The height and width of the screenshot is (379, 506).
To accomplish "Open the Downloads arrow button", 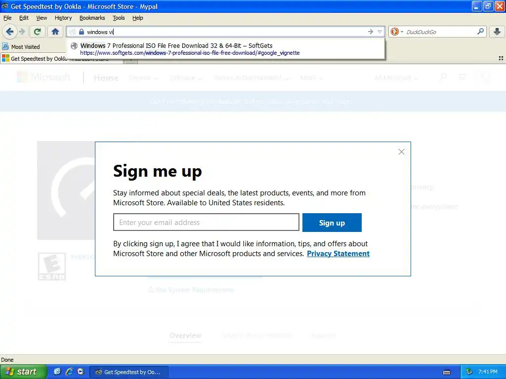I will coord(497,32).
